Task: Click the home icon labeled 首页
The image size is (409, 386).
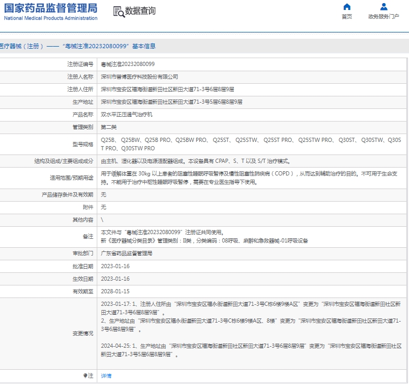Action: pos(347,6)
